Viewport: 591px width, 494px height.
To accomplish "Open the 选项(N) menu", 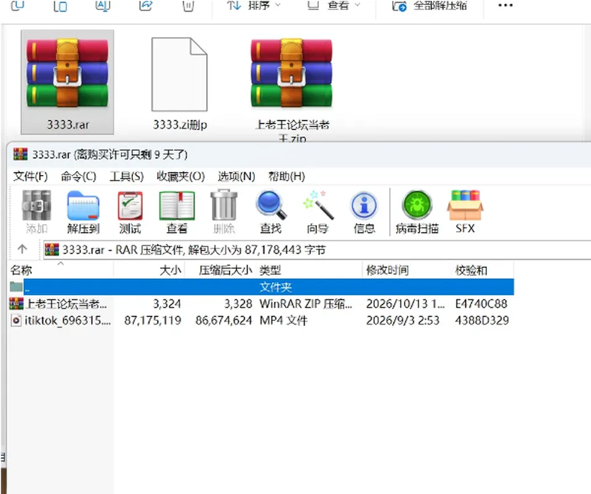I will tap(236, 176).
